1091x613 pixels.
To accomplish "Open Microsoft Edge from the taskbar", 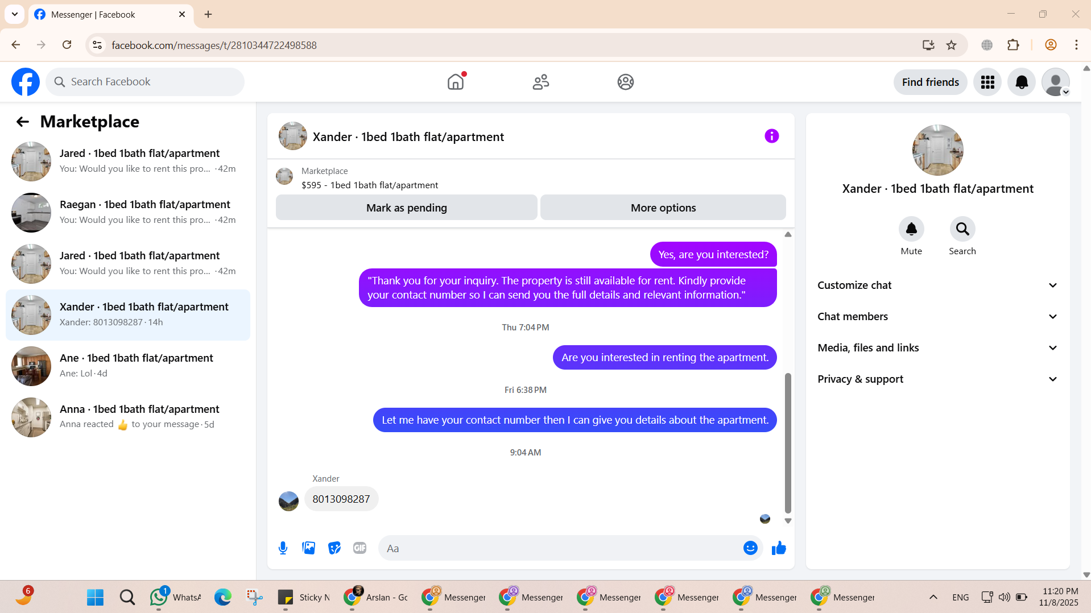I will click(x=223, y=597).
